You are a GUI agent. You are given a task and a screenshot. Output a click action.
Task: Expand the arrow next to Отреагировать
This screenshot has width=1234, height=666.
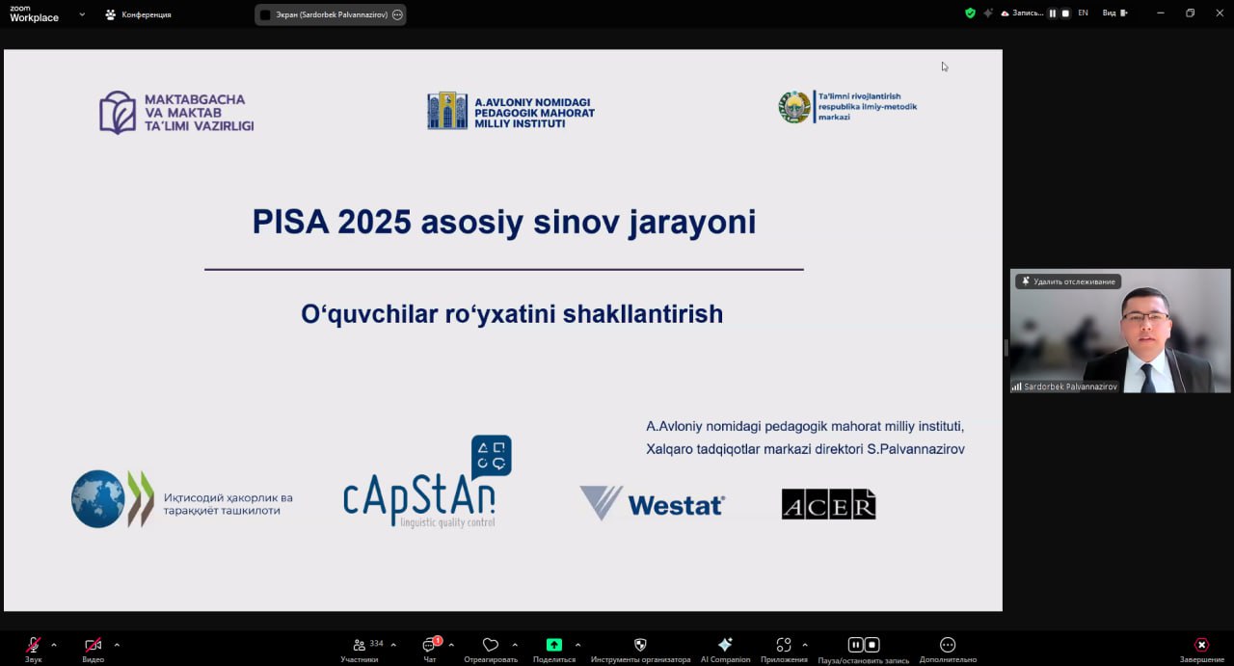tap(515, 645)
